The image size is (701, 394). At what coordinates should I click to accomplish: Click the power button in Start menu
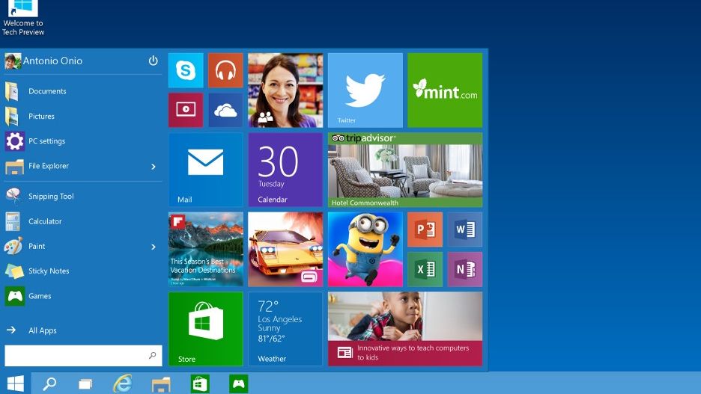click(153, 61)
